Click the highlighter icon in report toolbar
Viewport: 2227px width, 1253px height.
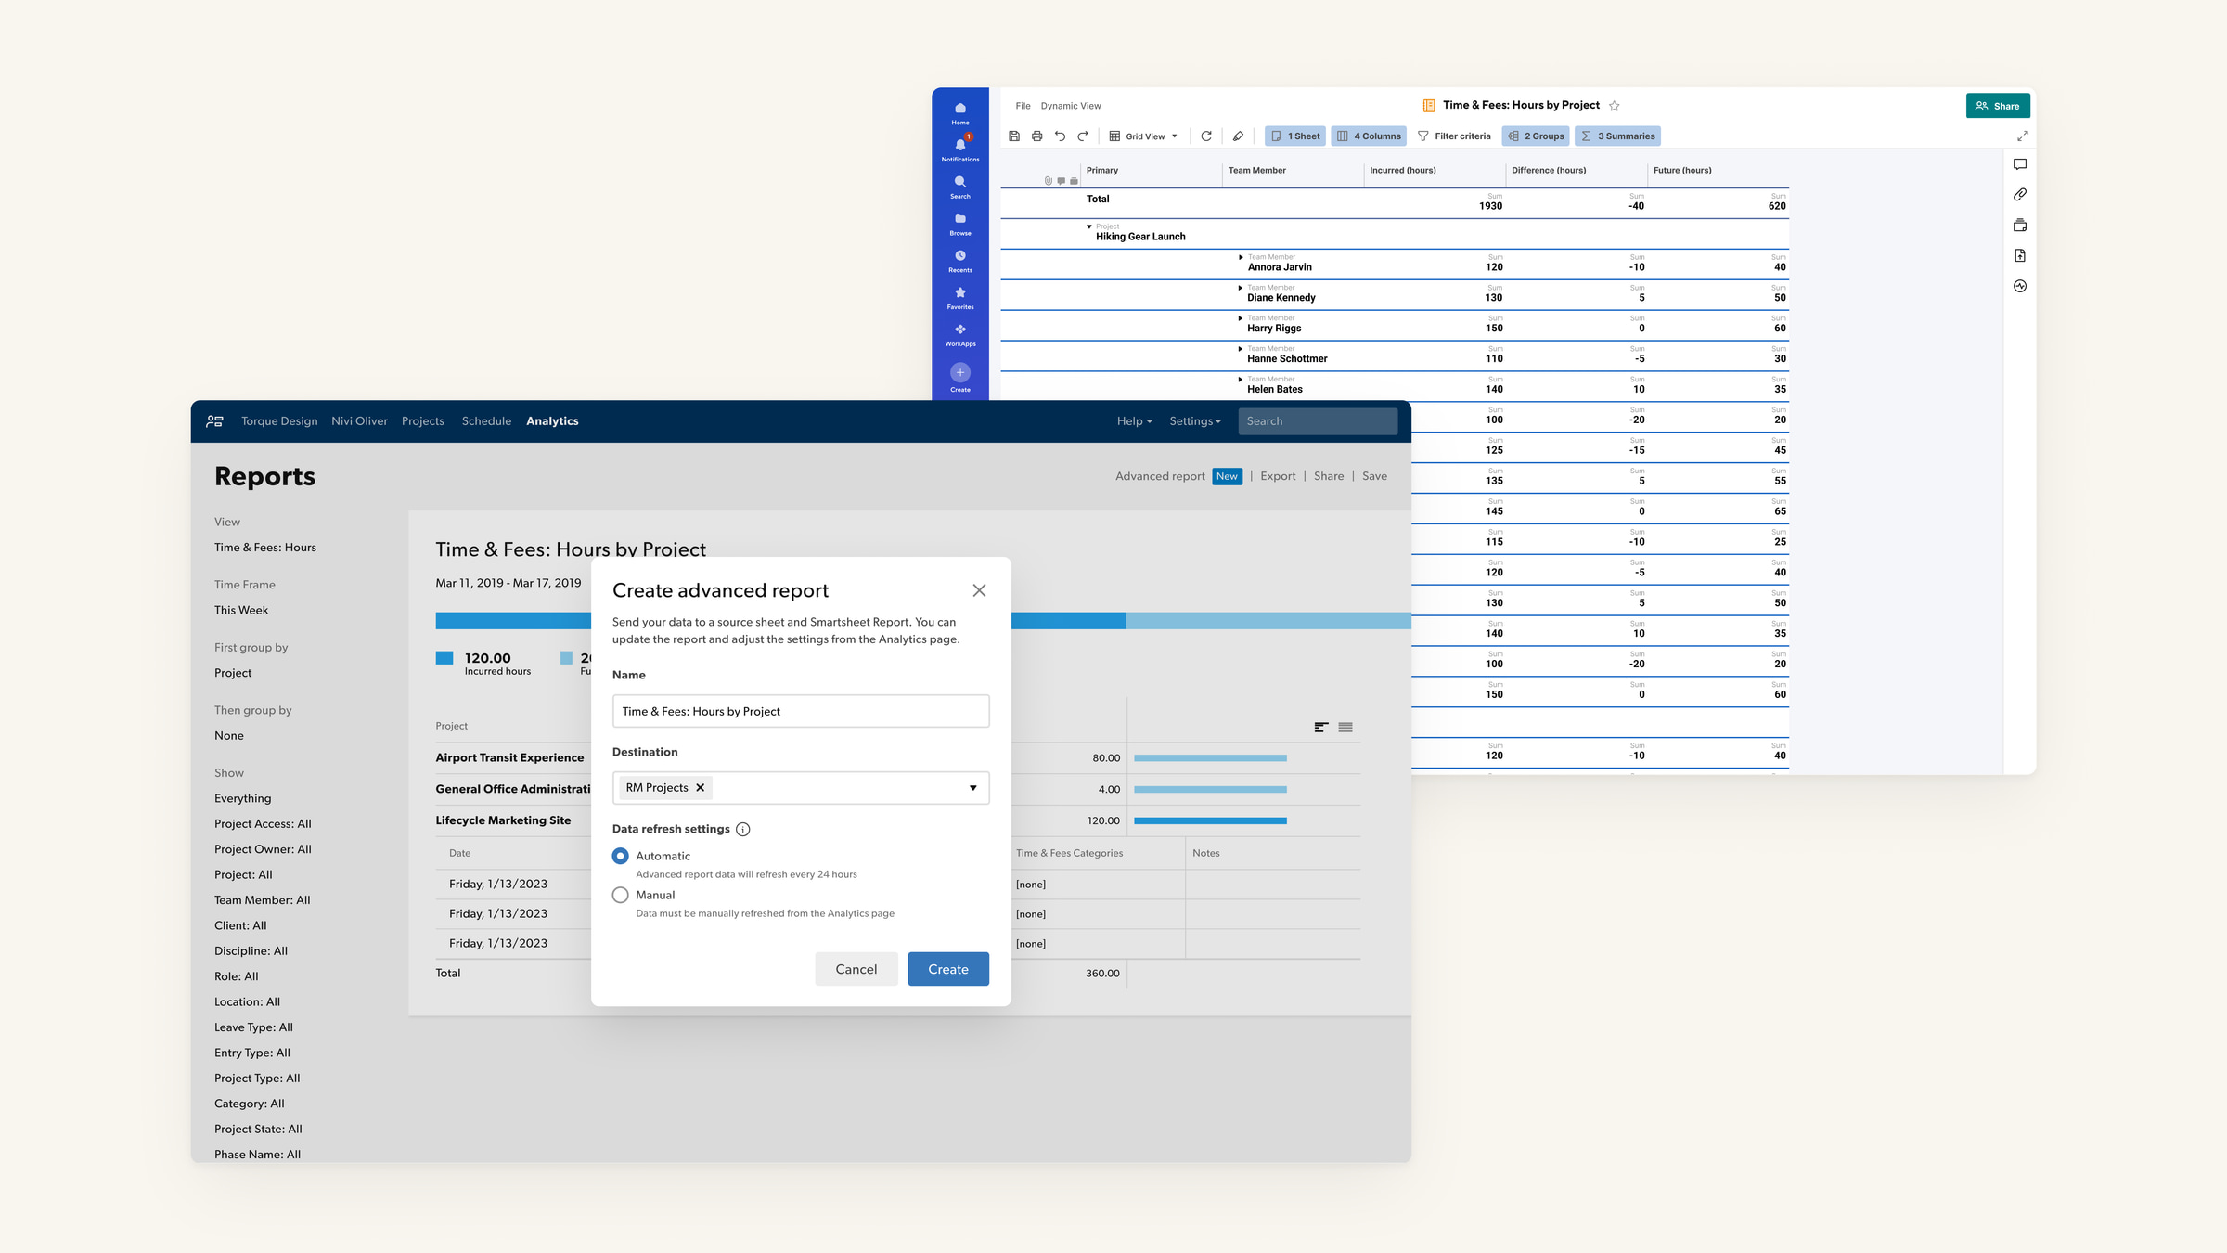[x=1238, y=136]
